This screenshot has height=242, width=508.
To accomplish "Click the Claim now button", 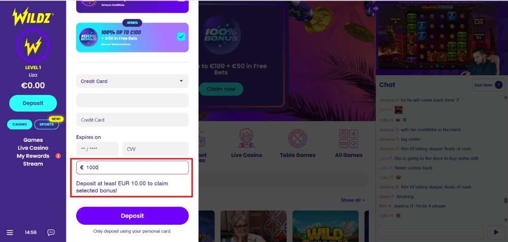I will click(x=221, y=89).
